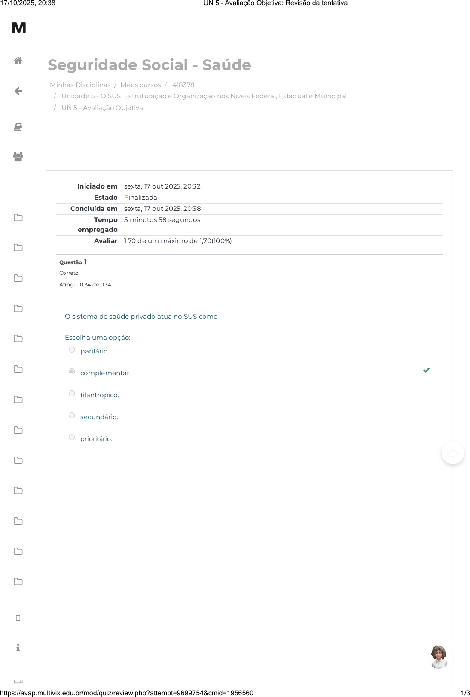Click the back arrow sidebar icon
470x697 pixels.
pos(18,91)
